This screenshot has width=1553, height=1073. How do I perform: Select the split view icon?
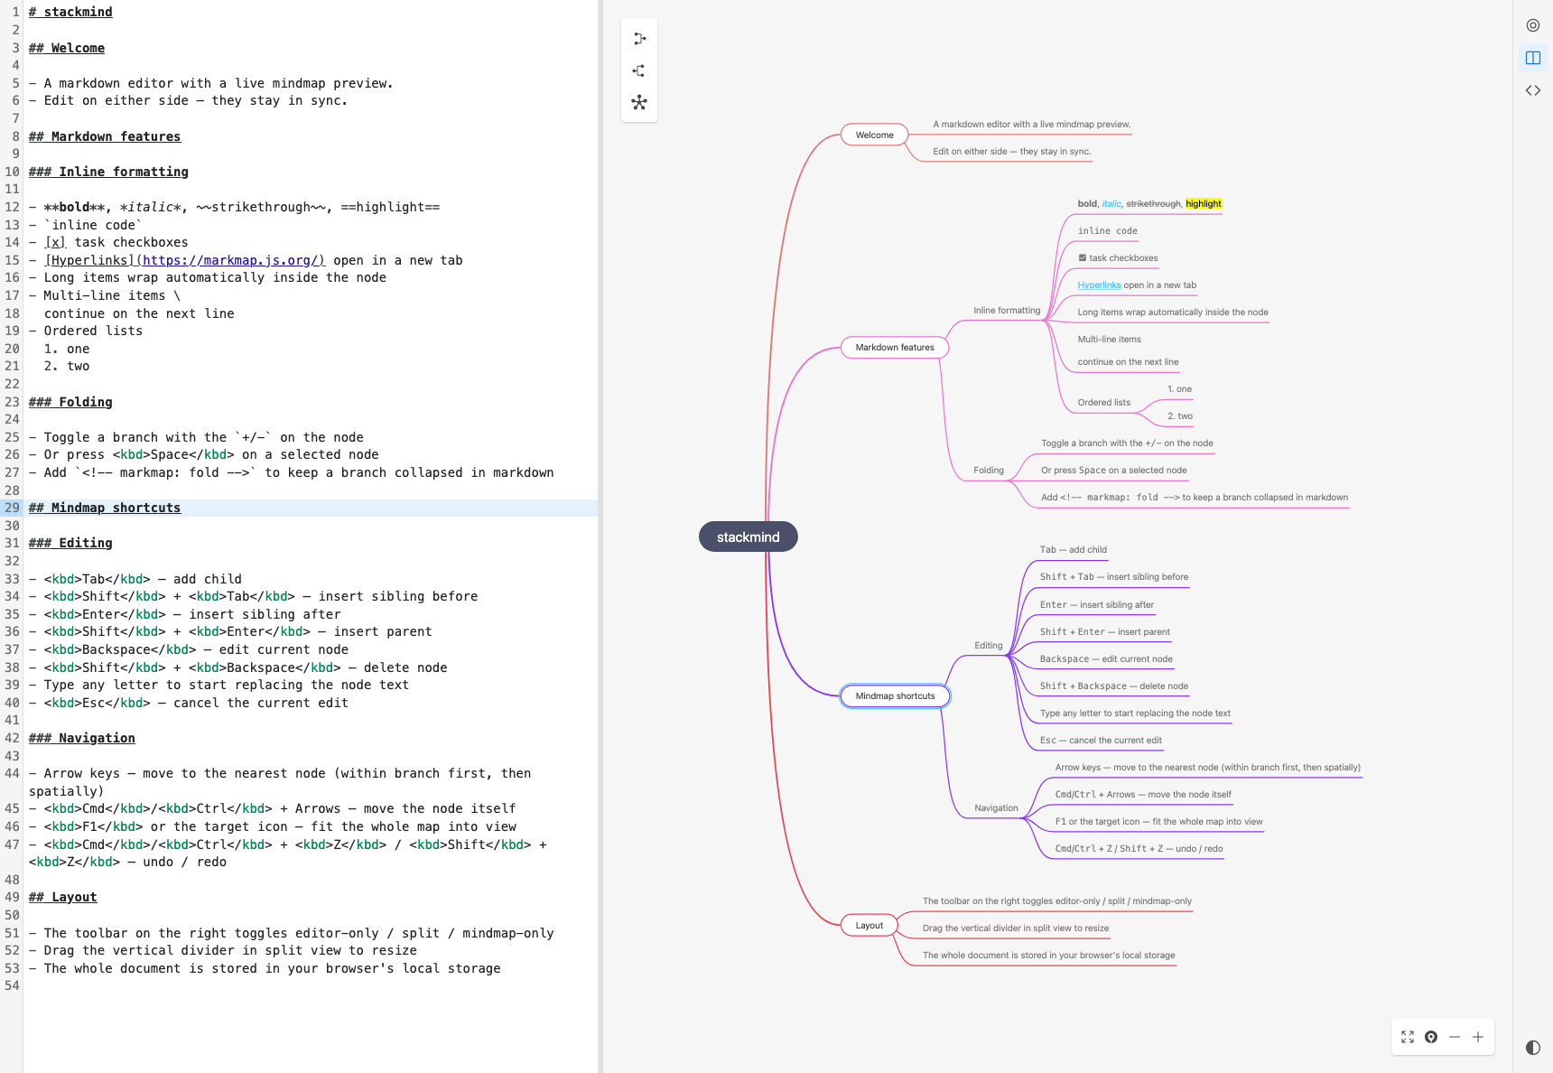click(x=1533, y=58)
